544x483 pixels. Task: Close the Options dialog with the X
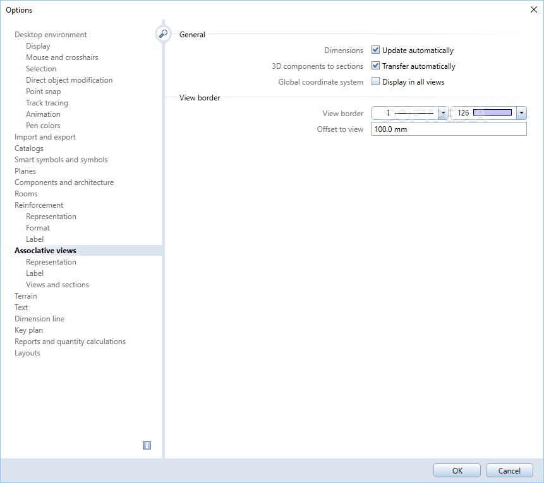tap(534, 9)
